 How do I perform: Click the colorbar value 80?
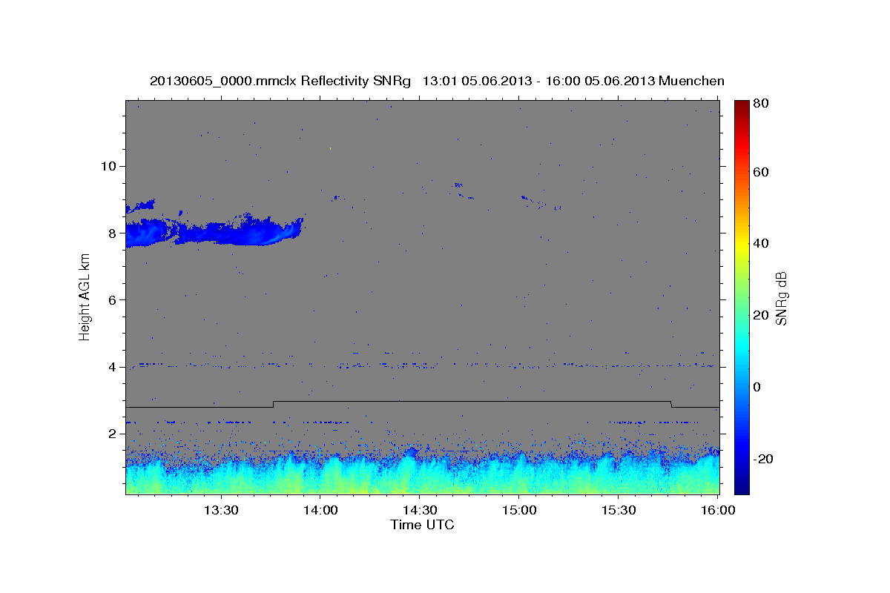tap(761, 104)
